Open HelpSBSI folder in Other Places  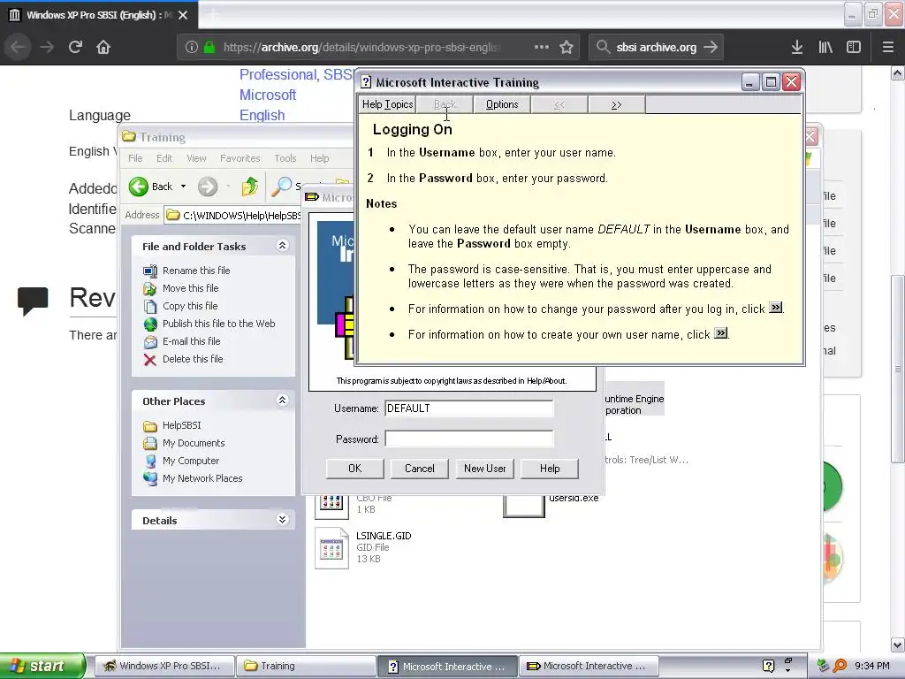(x=181, y=425)
